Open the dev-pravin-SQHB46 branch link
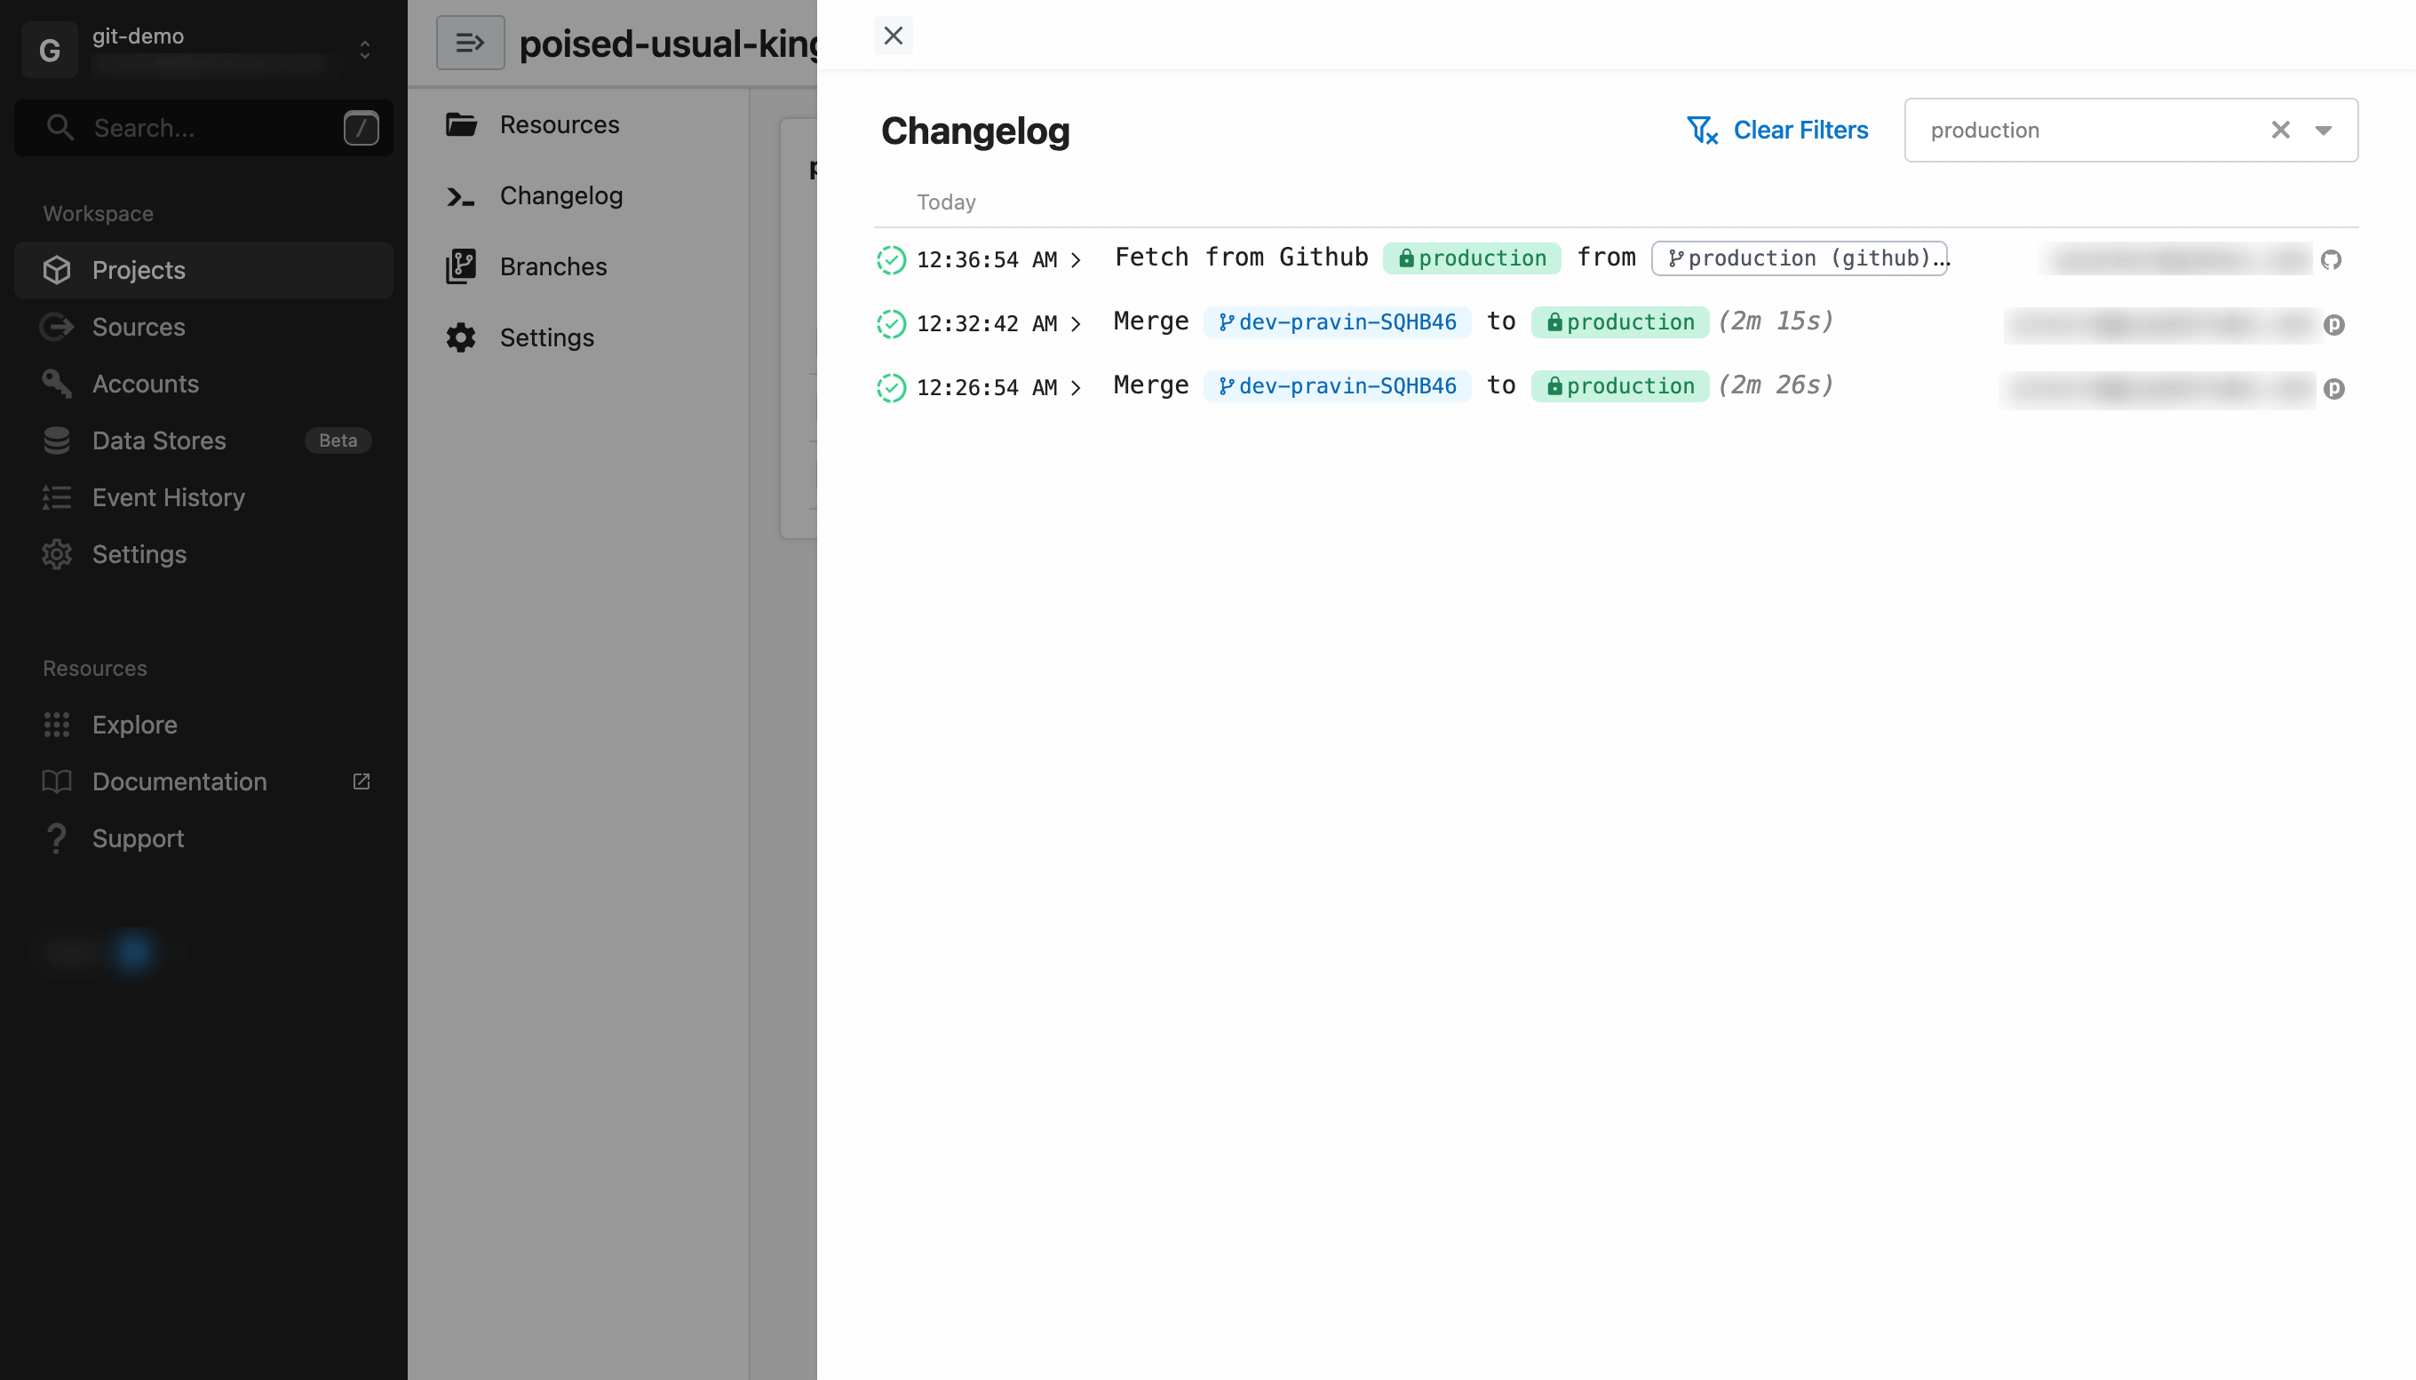 pos(1338,322)
